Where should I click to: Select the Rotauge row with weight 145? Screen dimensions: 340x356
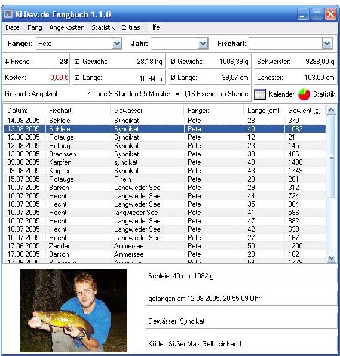pyautogui.click(x=165, y=146)
